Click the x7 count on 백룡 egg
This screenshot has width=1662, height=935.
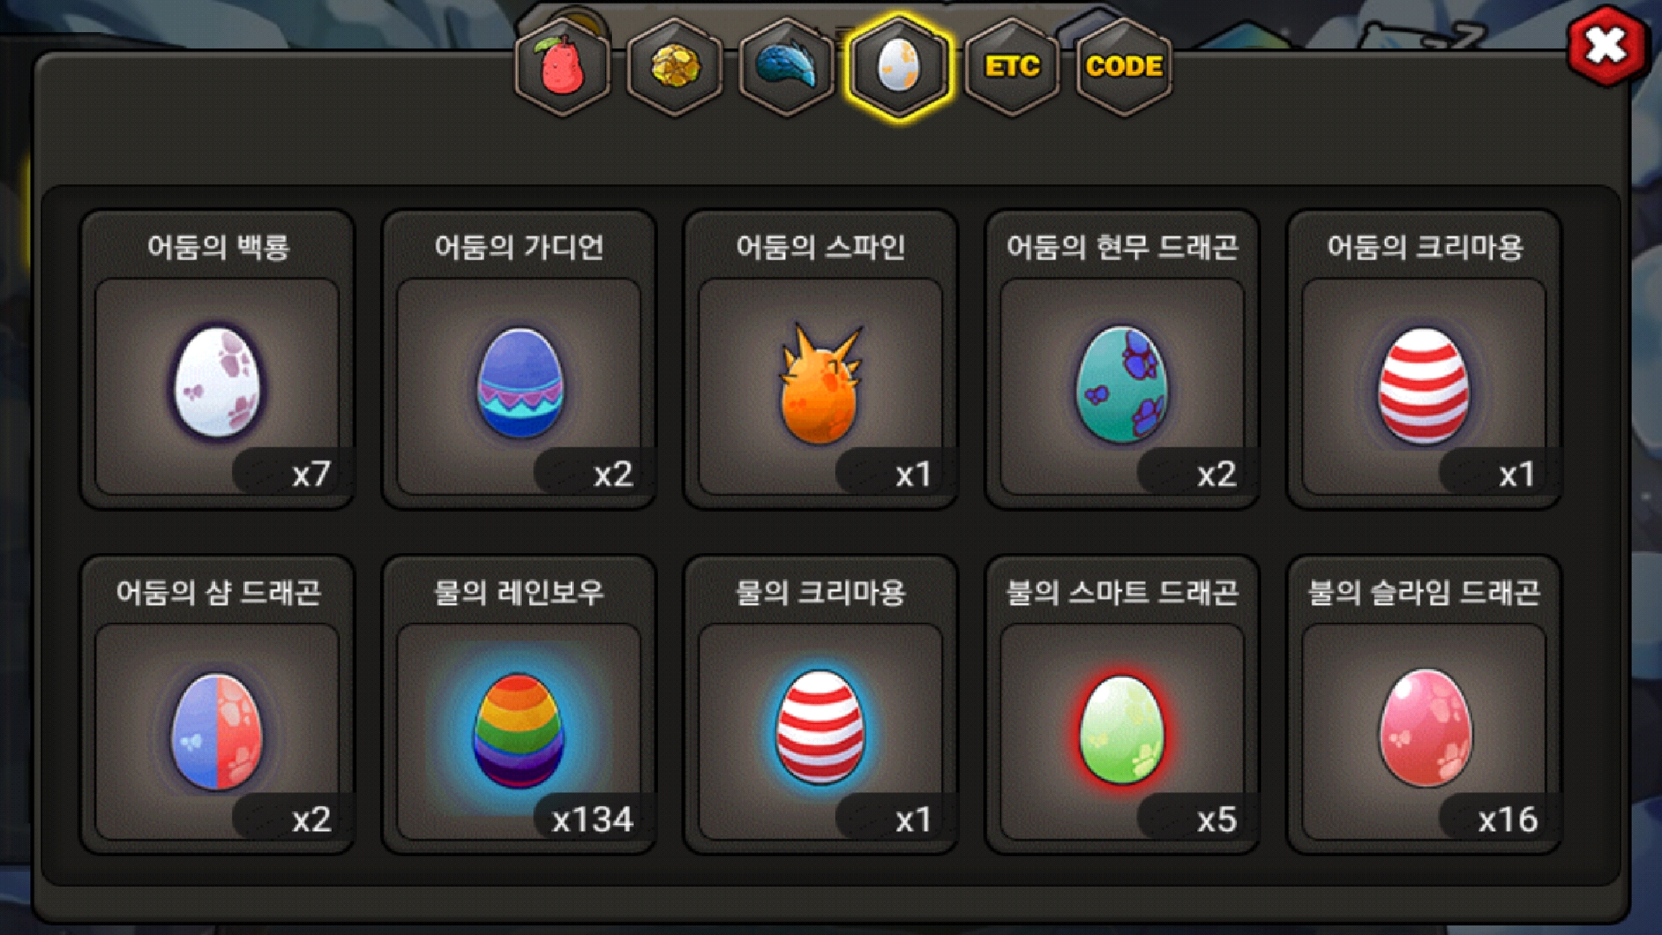coord(311,474)
